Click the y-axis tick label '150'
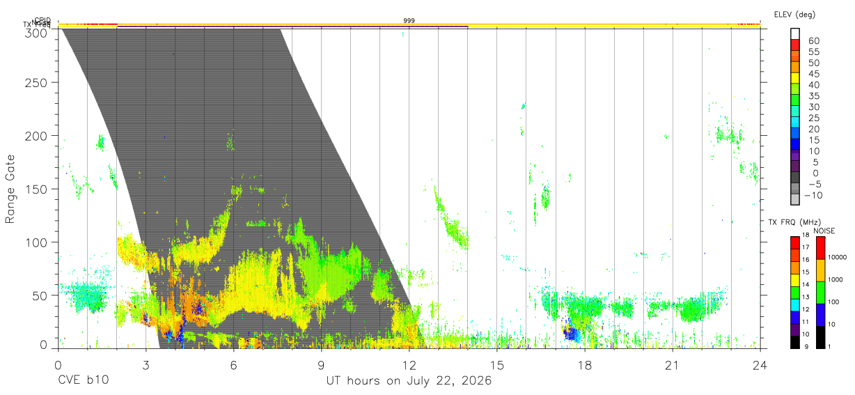The width and height of the screenshot is (855, 395). pos(37,189)
